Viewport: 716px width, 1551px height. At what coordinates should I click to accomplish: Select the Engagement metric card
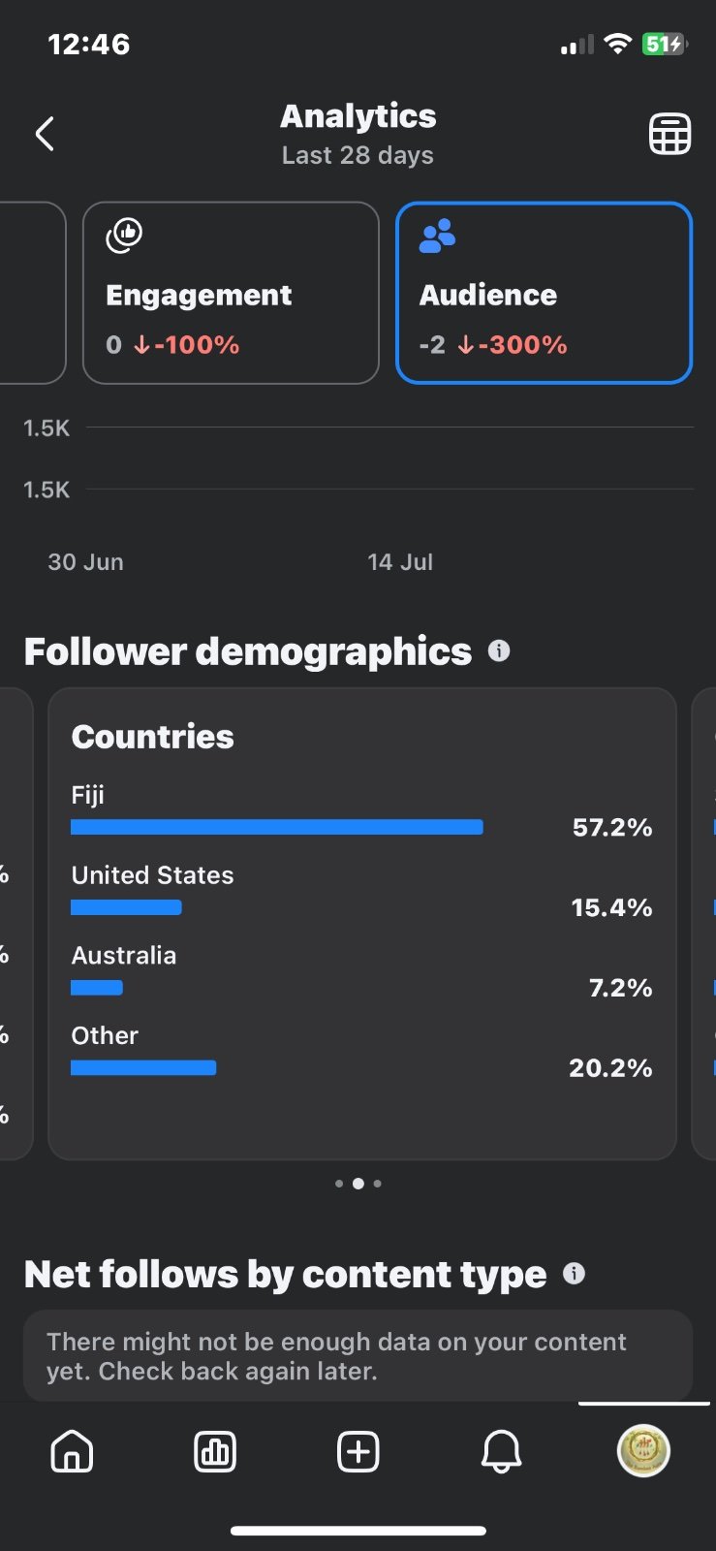coord(231,293)
